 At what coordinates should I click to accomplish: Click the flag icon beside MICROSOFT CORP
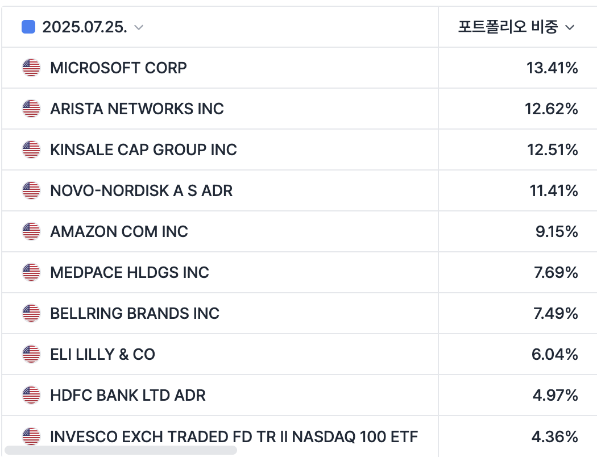(31, 68)
